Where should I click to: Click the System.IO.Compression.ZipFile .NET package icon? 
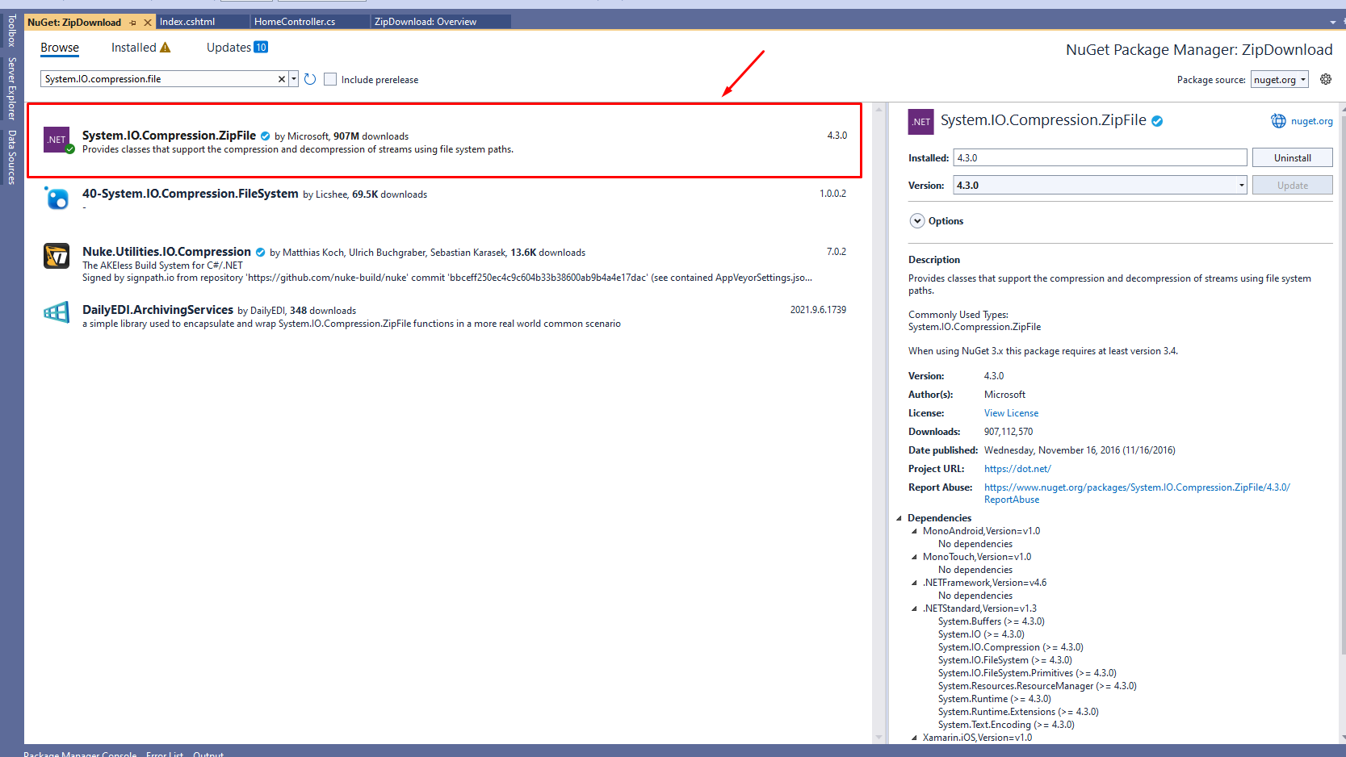(x=57, y=140)
